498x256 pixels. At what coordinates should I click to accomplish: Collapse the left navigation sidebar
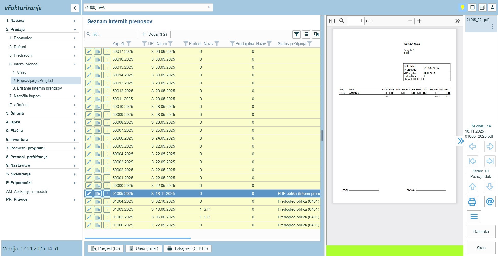(x=75, y=8)
